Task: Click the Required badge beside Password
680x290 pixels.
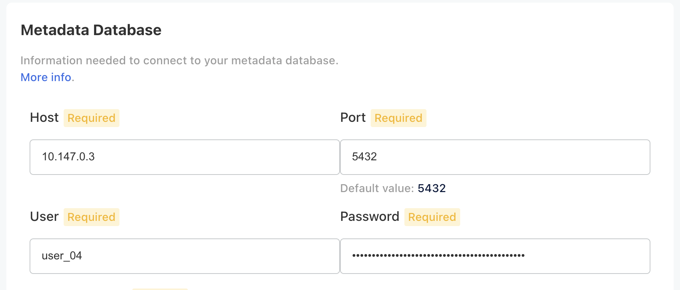Action: (432, 217)
